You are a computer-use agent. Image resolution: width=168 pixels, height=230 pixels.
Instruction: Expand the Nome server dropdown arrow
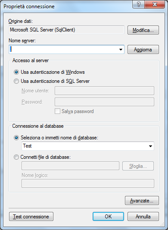pyautogui.click(x=121, y=50)
